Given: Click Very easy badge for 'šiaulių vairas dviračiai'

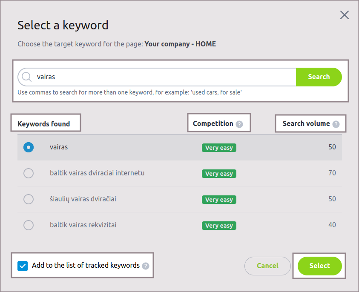Looking at the screenshot, I should click(x=219, y=200).
